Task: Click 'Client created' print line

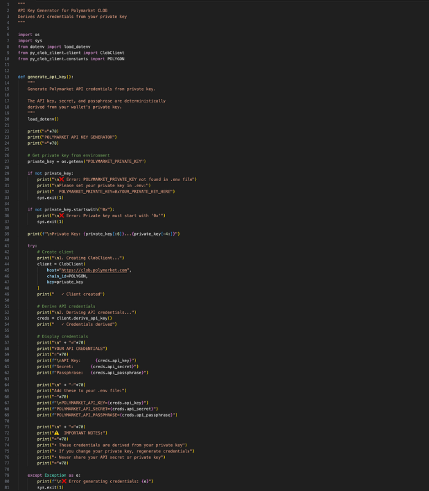Action: 71,295
